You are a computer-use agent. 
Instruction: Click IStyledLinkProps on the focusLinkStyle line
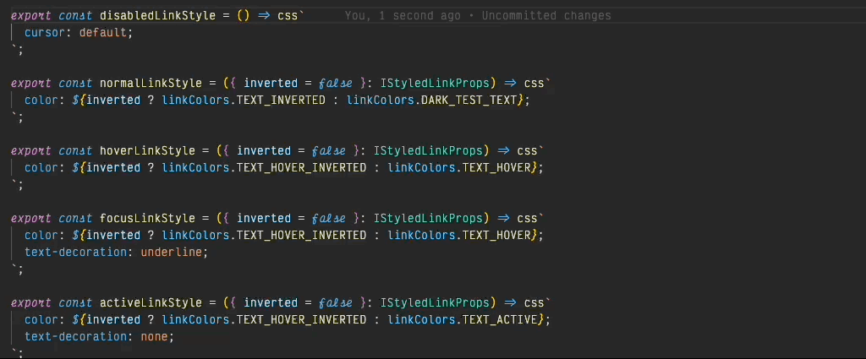pyautogui.click(x=428, y=219)
